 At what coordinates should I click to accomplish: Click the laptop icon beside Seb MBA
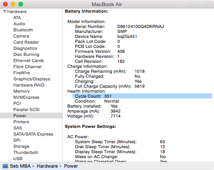click(x=5, y=166)
